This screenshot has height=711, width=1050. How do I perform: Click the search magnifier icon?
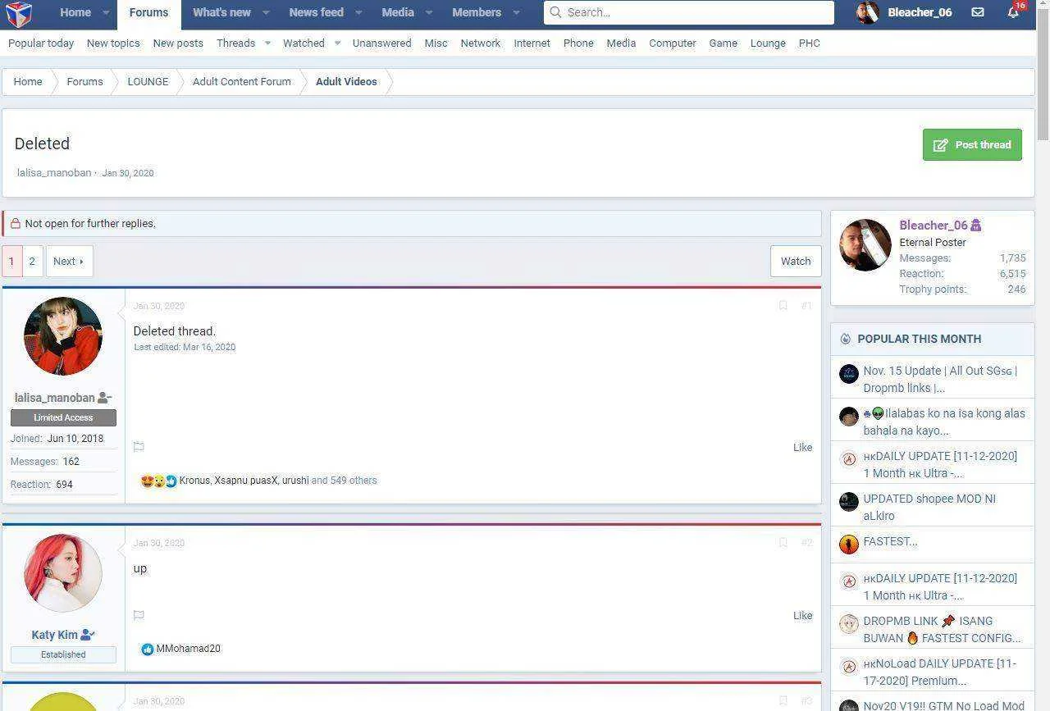(555, 12)
